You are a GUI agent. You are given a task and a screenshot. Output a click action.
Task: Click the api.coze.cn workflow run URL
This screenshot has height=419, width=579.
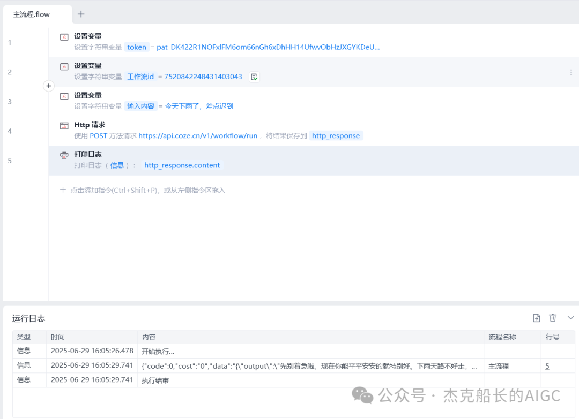(198, 135)
